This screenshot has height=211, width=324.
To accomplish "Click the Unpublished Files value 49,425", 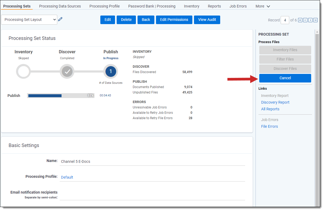I will (x=187, y=92).
